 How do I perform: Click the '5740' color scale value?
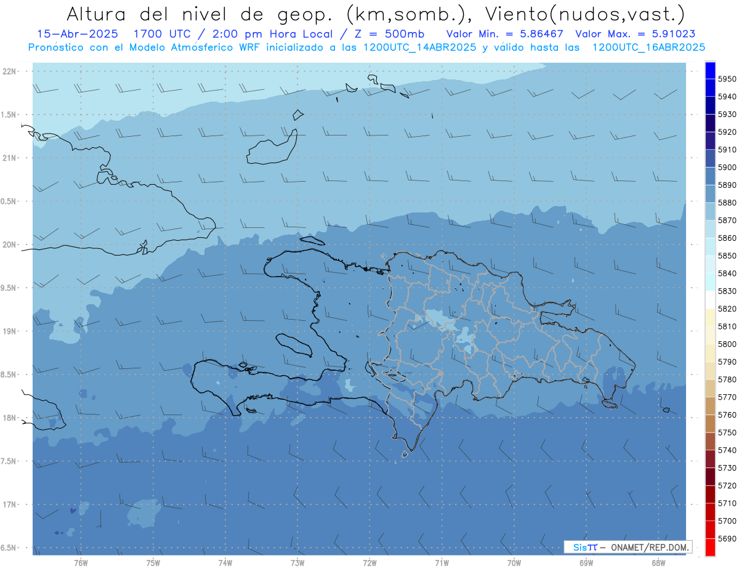click(x=727, y=450)
